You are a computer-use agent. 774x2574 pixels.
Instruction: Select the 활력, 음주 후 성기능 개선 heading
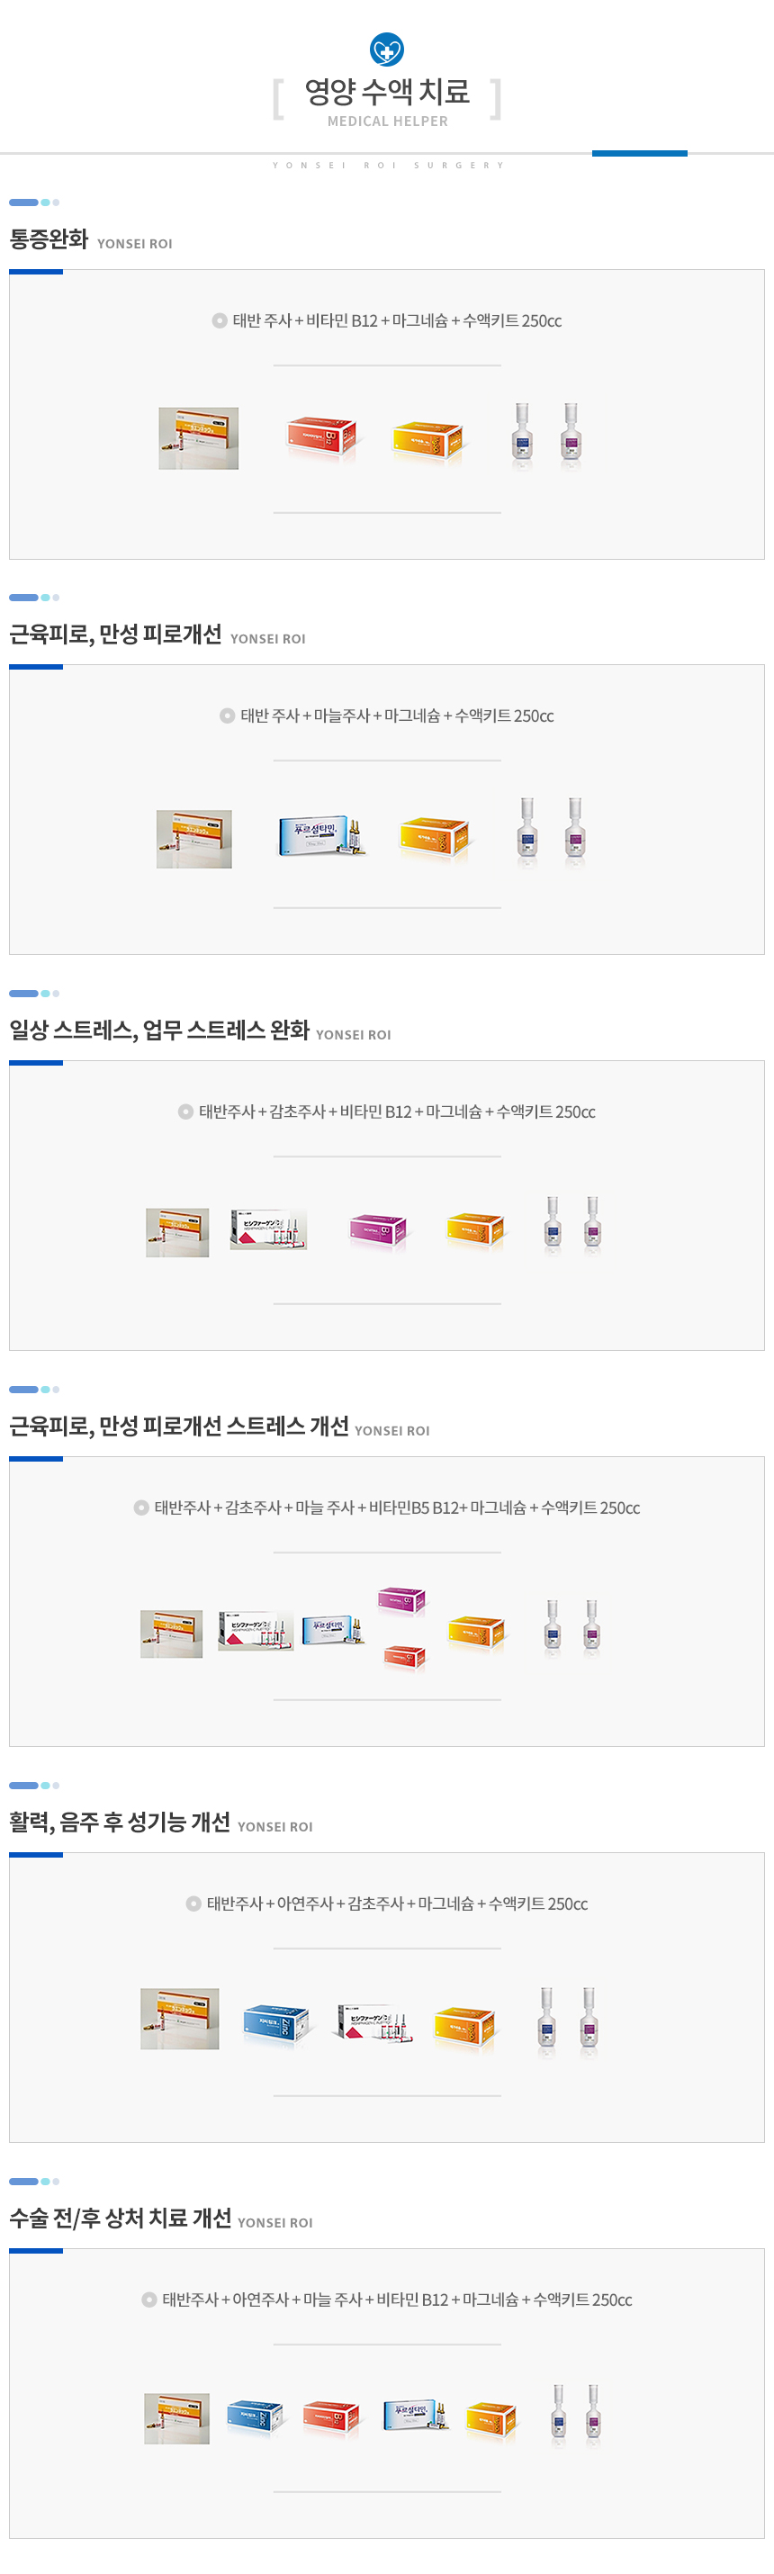tap(120, 1822)
